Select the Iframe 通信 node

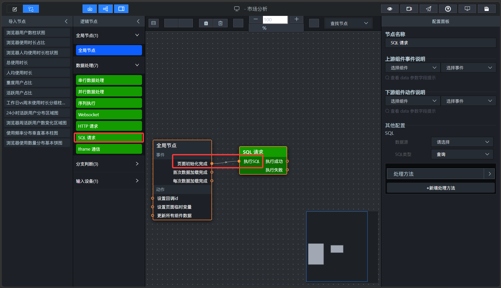point(109,149)
